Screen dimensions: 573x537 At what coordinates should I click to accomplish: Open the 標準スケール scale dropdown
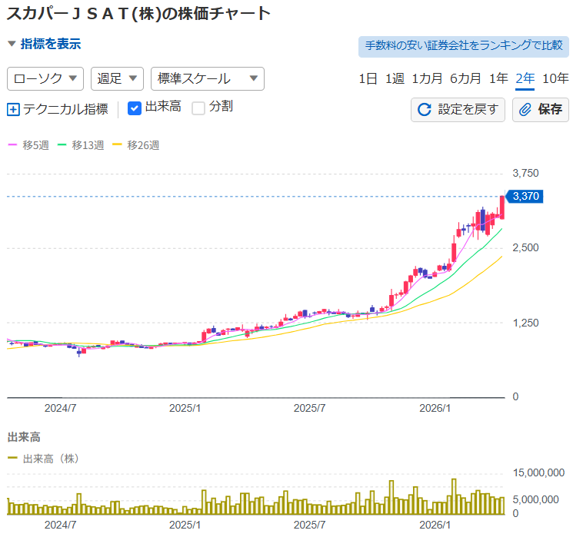click(x=208, y=78)
